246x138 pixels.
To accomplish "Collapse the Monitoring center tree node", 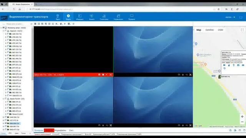I will 1,28.
